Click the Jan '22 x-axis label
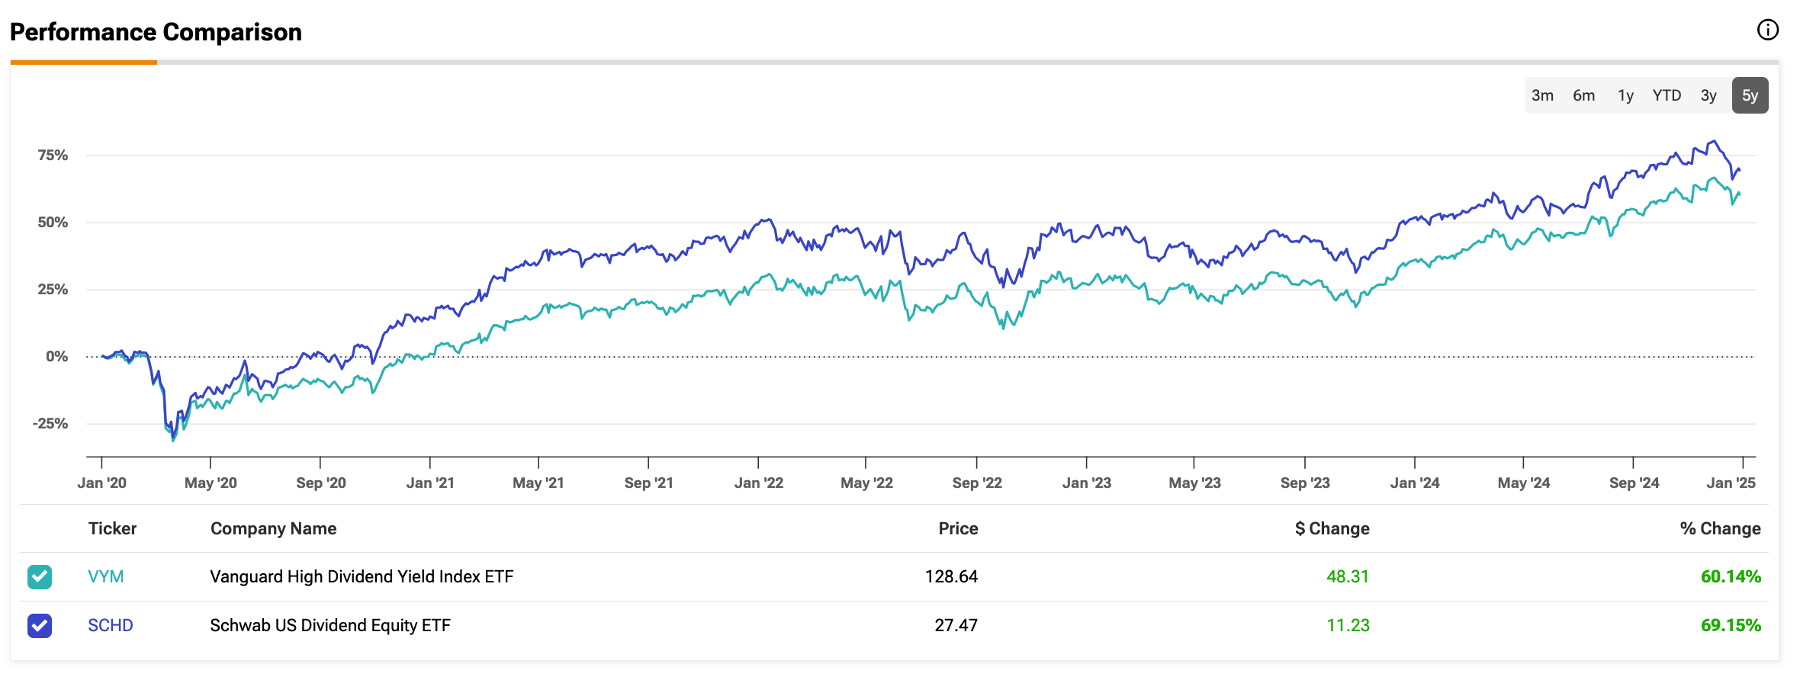 [759, 483]
